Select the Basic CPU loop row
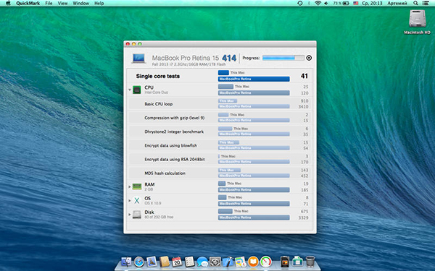The width and height of the screenshot is (435, 271). [220, 104]
